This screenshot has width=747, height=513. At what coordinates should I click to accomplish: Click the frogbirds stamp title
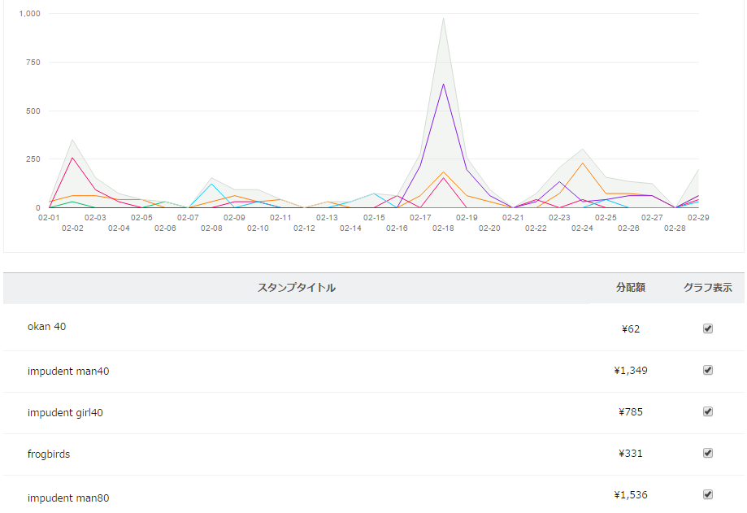tap(49, 454)
